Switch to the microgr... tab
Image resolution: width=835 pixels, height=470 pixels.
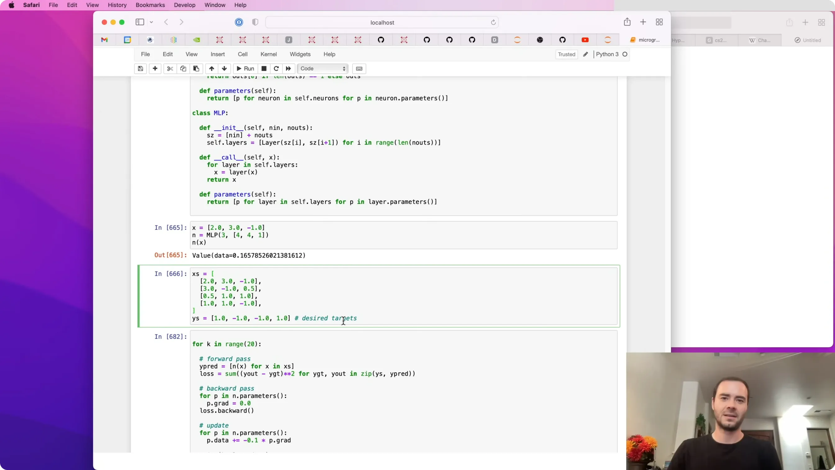[645, 40]
